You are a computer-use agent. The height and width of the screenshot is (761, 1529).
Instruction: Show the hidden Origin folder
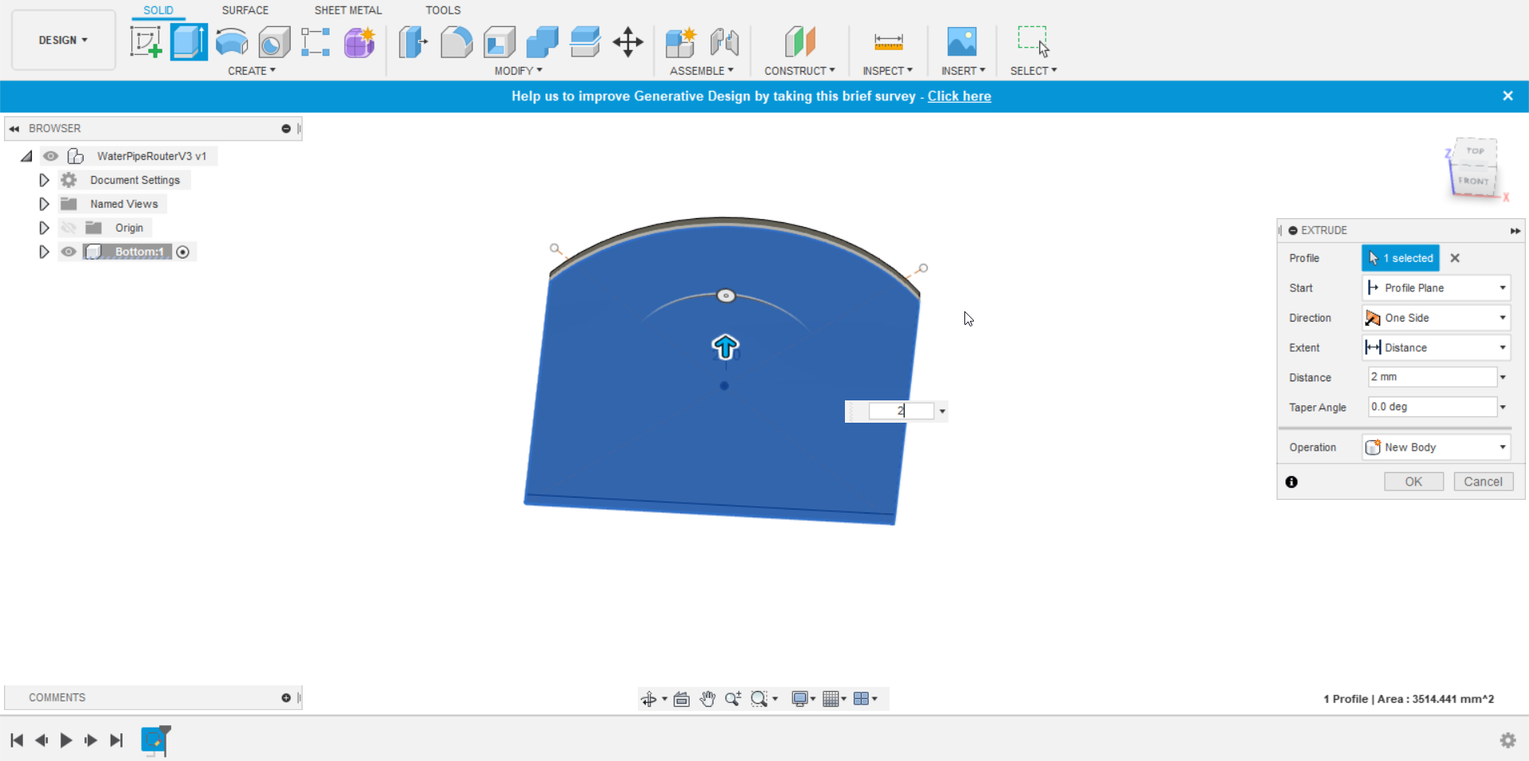pos(68,228)
